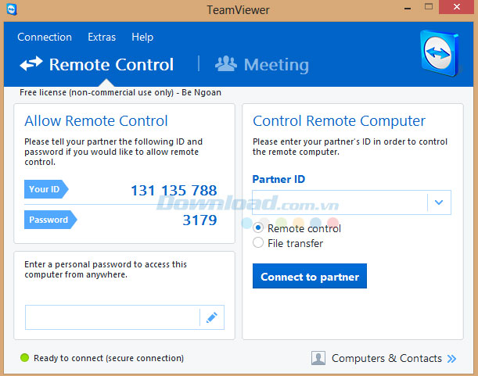Image resolution: width=478 pixels, height=376 pixels.
Task: Click the green ready-to-connect status dot
Action: 24,358
